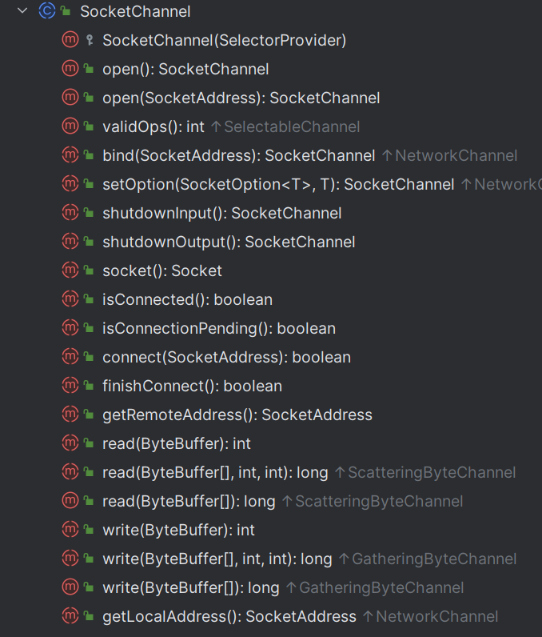The height and width of the screenshot is (637, 542).
Task: Collapse the SocketChannel class node
Action: 22,11
